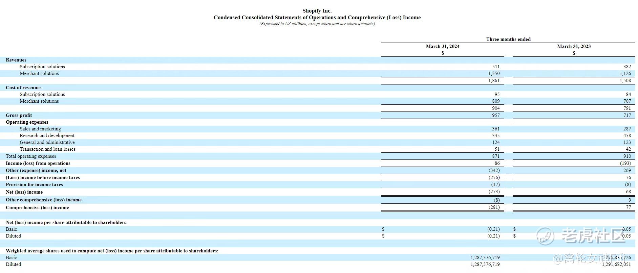The image size is (638, 273).
Task: Select the 2023 other income value 269
Action: [x=627, y=170]
